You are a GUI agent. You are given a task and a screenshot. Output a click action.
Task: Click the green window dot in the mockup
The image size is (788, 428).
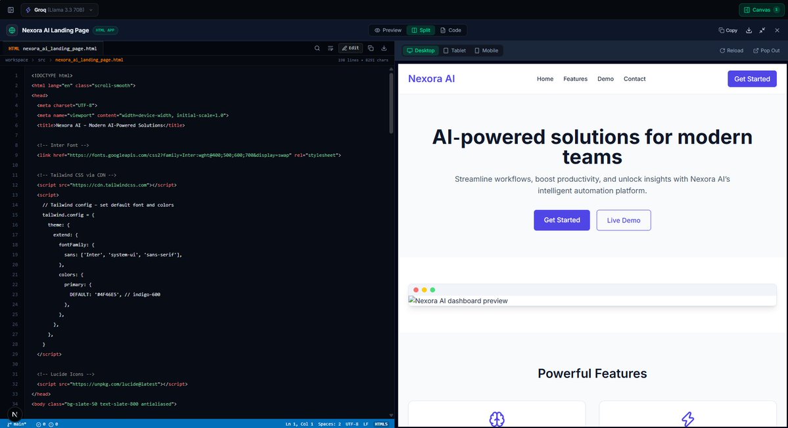[432, 289]
